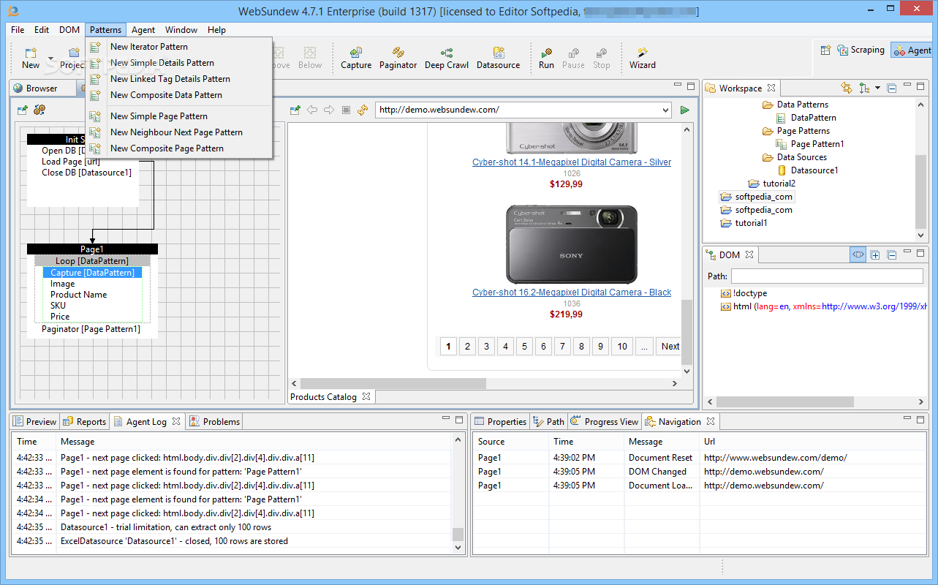
Task: Go to catalog page 2
Action: [467, 347]
